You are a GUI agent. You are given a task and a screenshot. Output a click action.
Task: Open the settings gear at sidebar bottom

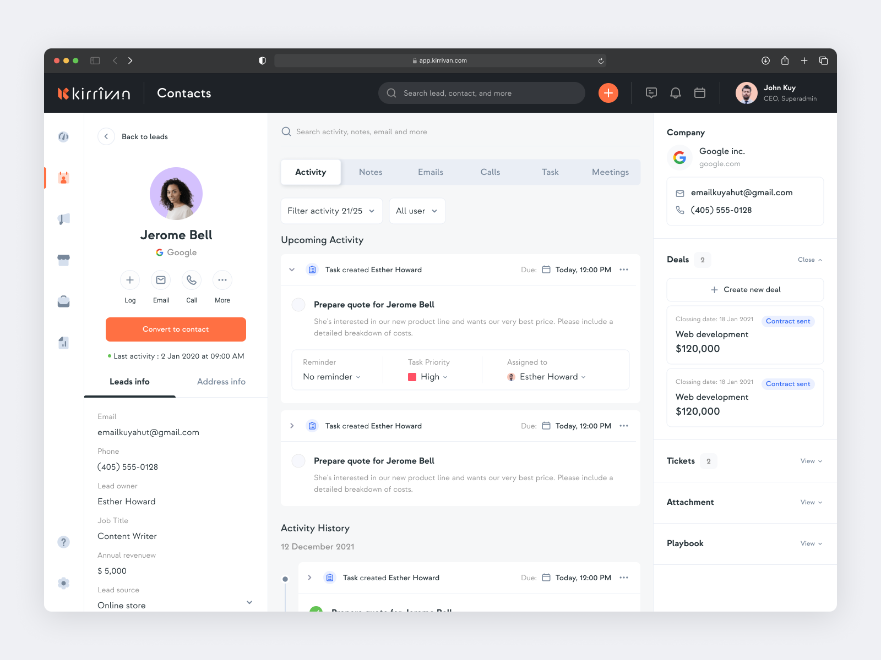pyautogui.click(x=63, y=583)
